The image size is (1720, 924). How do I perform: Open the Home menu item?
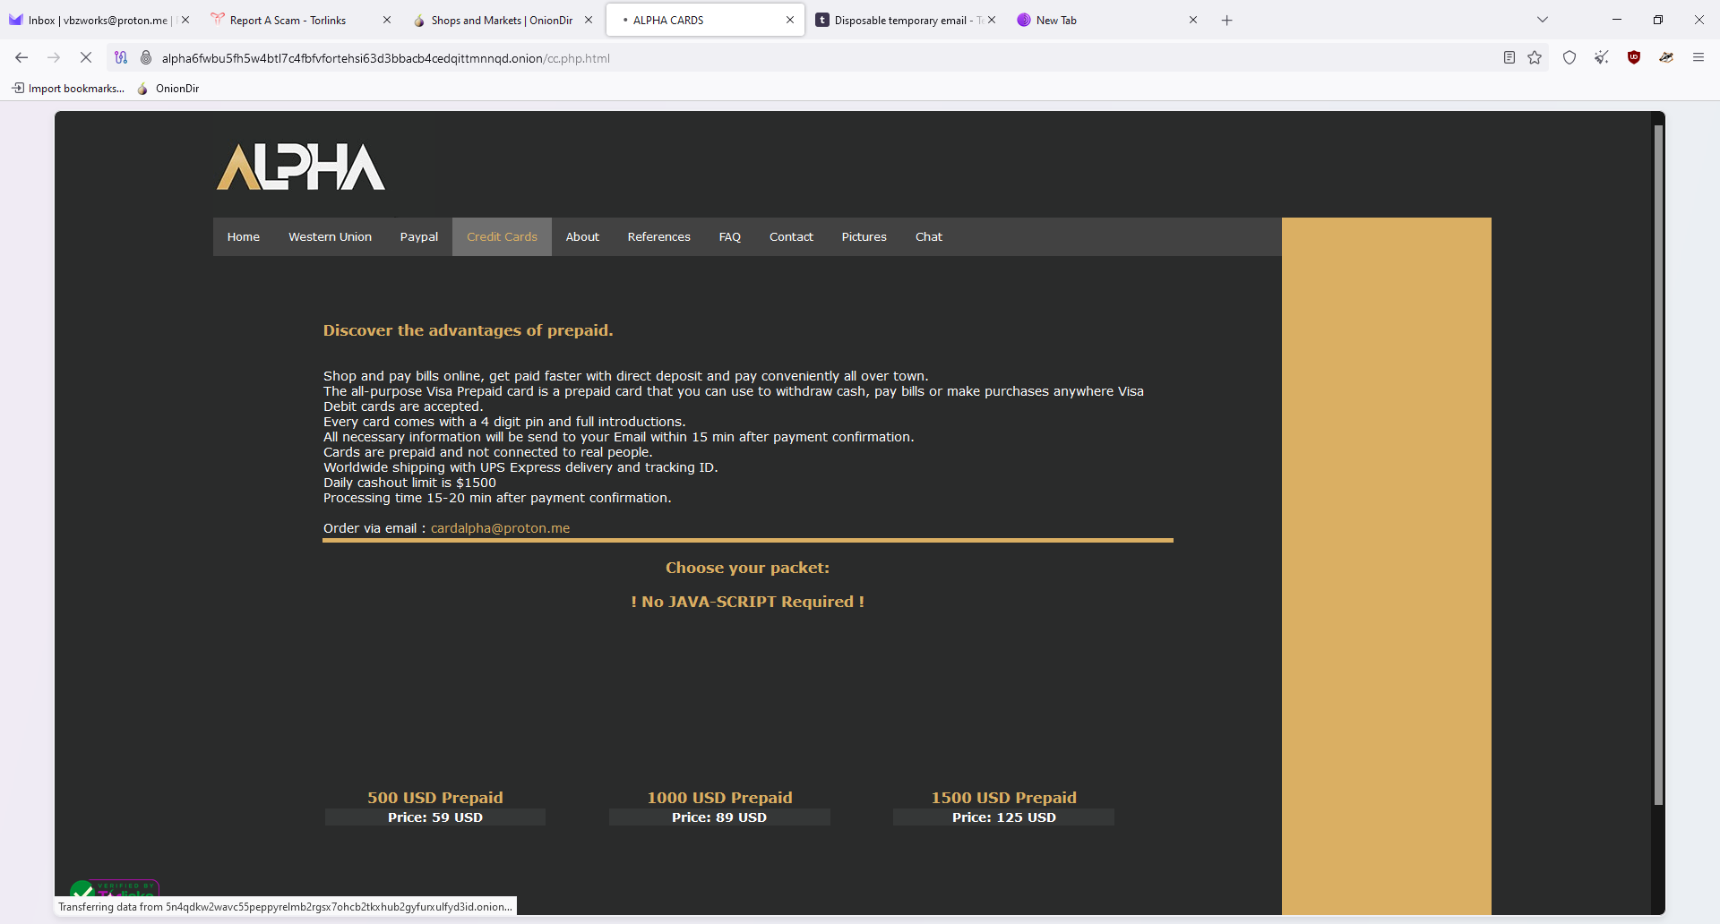243,236
